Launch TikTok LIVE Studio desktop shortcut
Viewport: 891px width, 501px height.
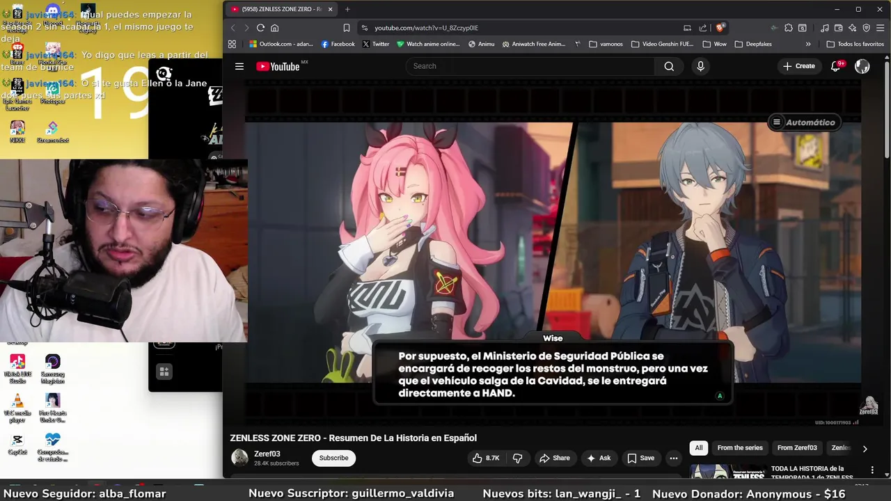click(17, 369)
